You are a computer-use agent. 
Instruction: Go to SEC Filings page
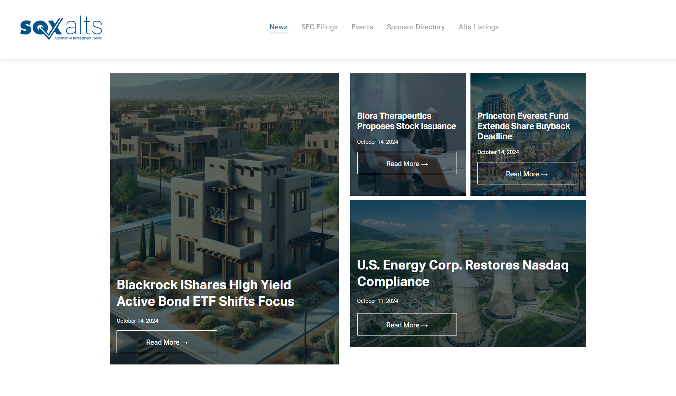319,27
